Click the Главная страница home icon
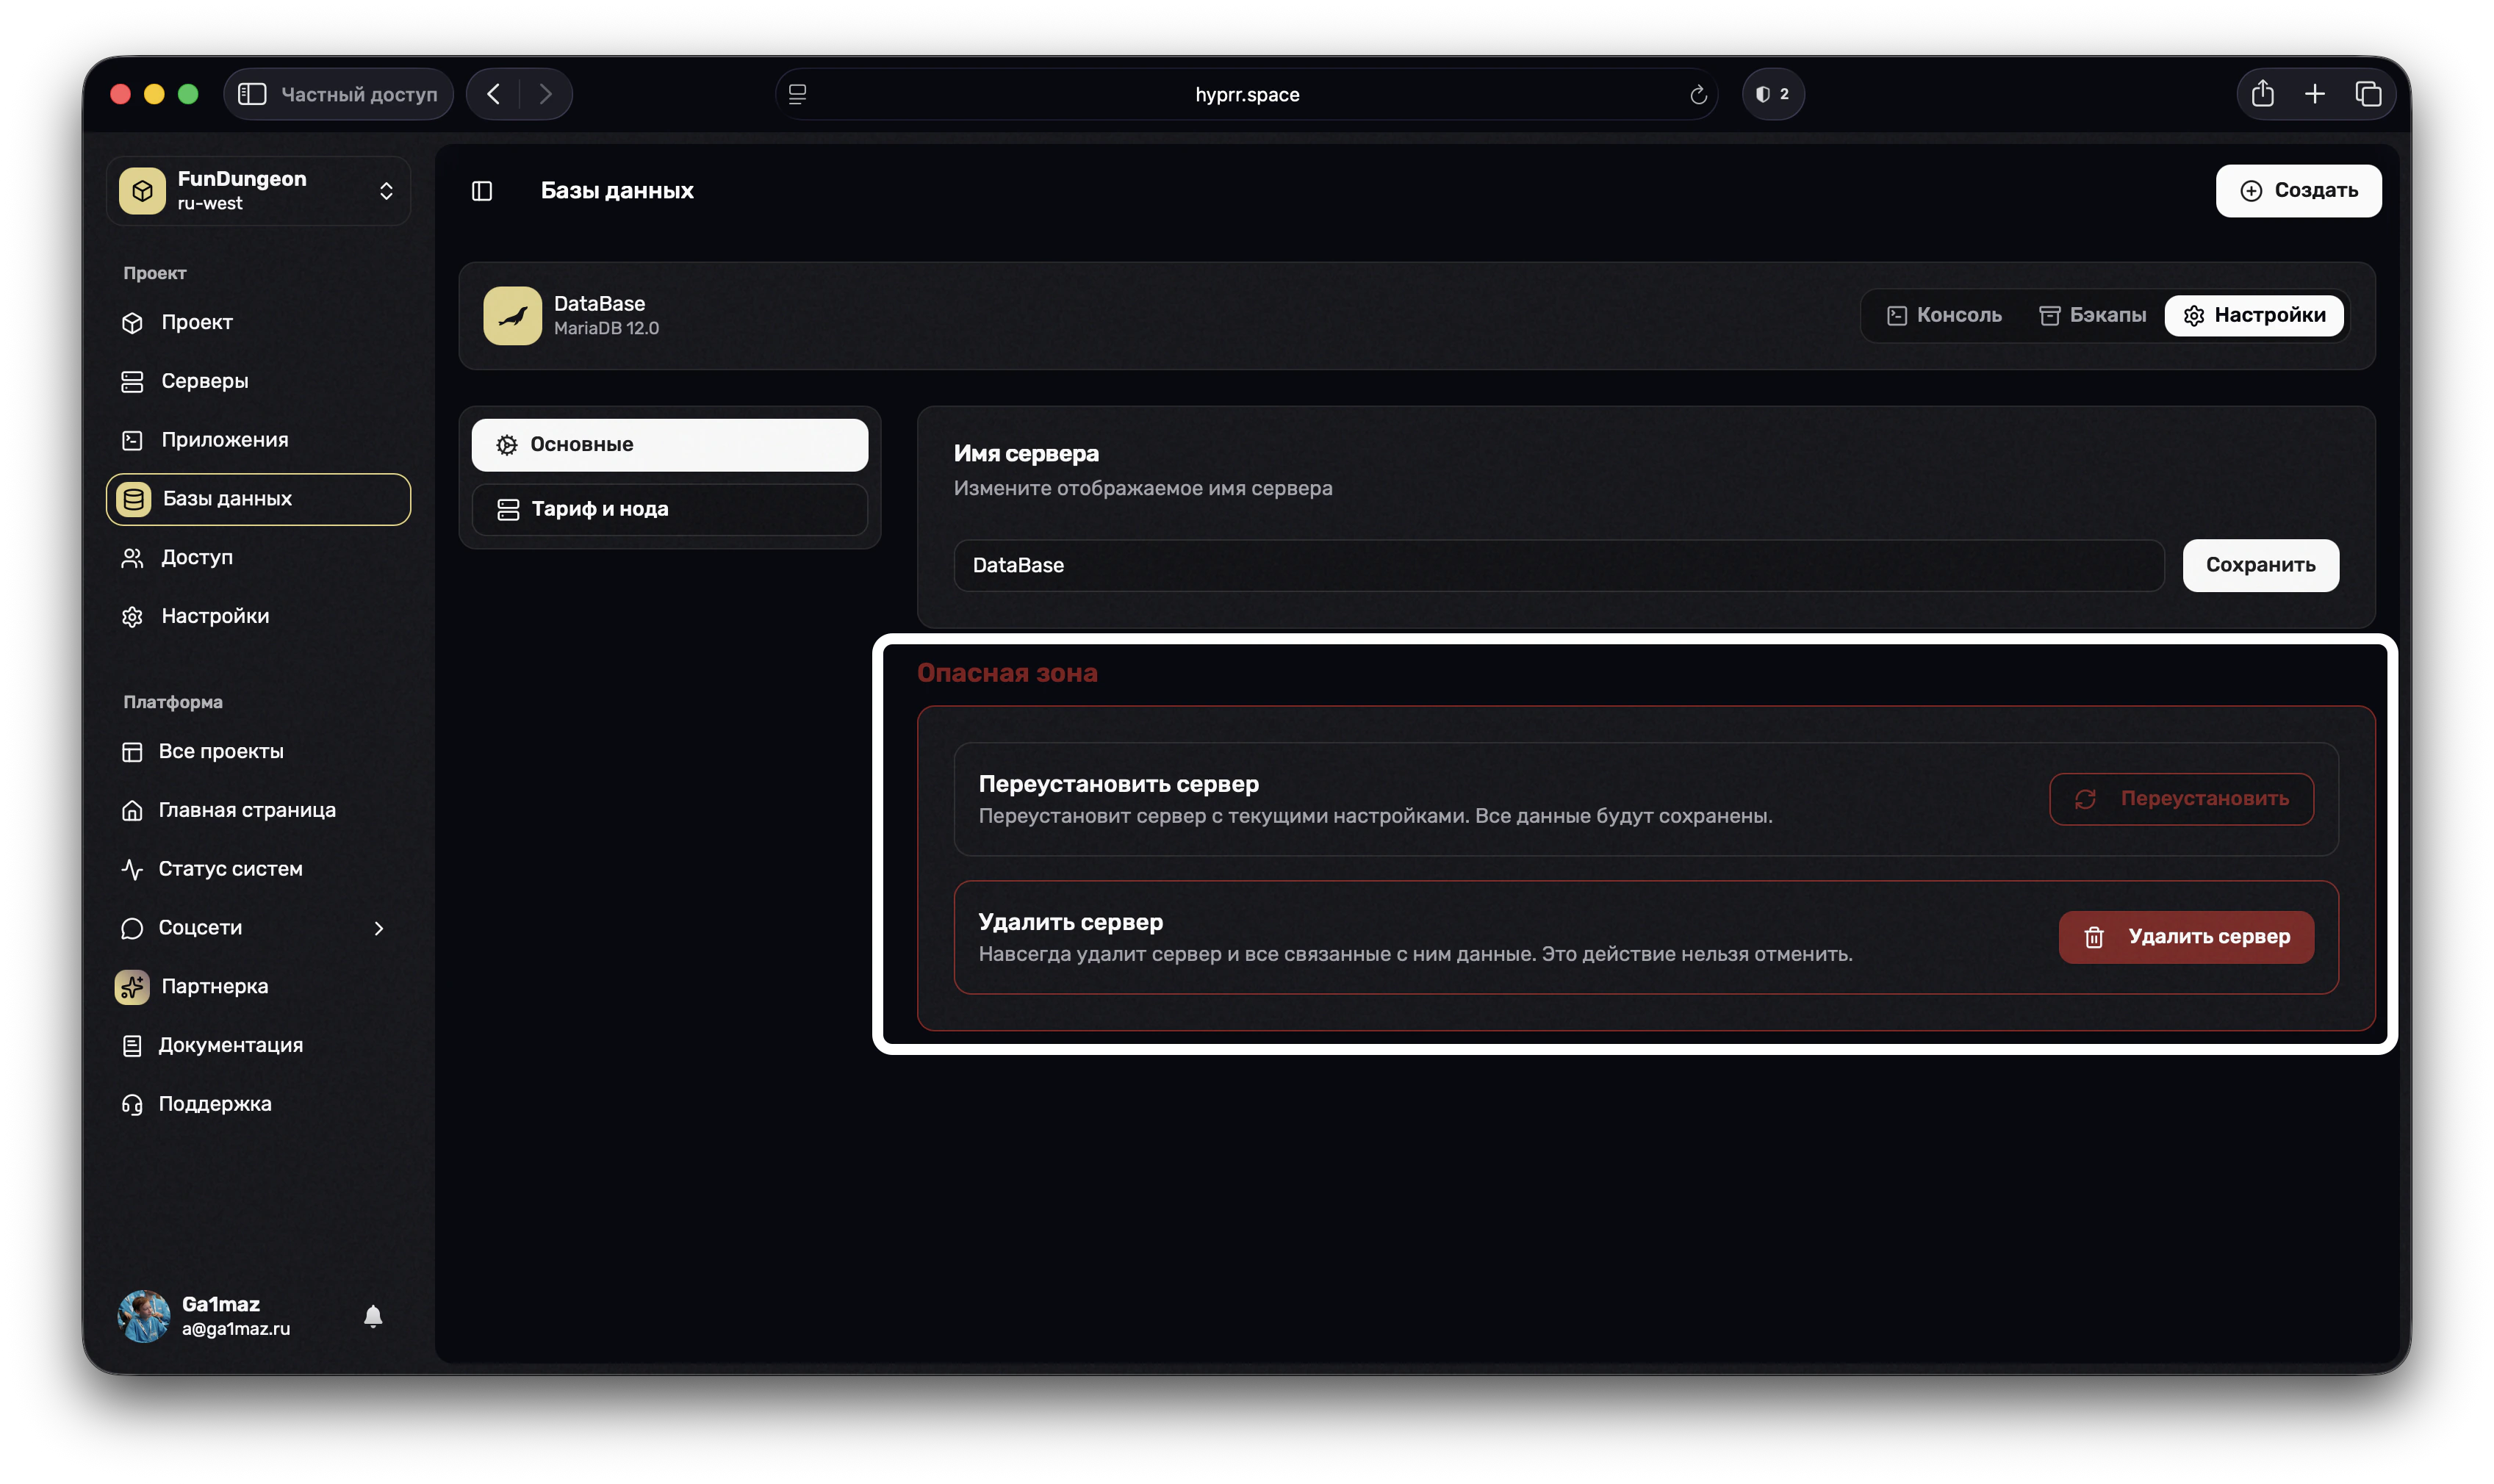The width and height of the screenshot is (2494, 1484). point(132,810)
